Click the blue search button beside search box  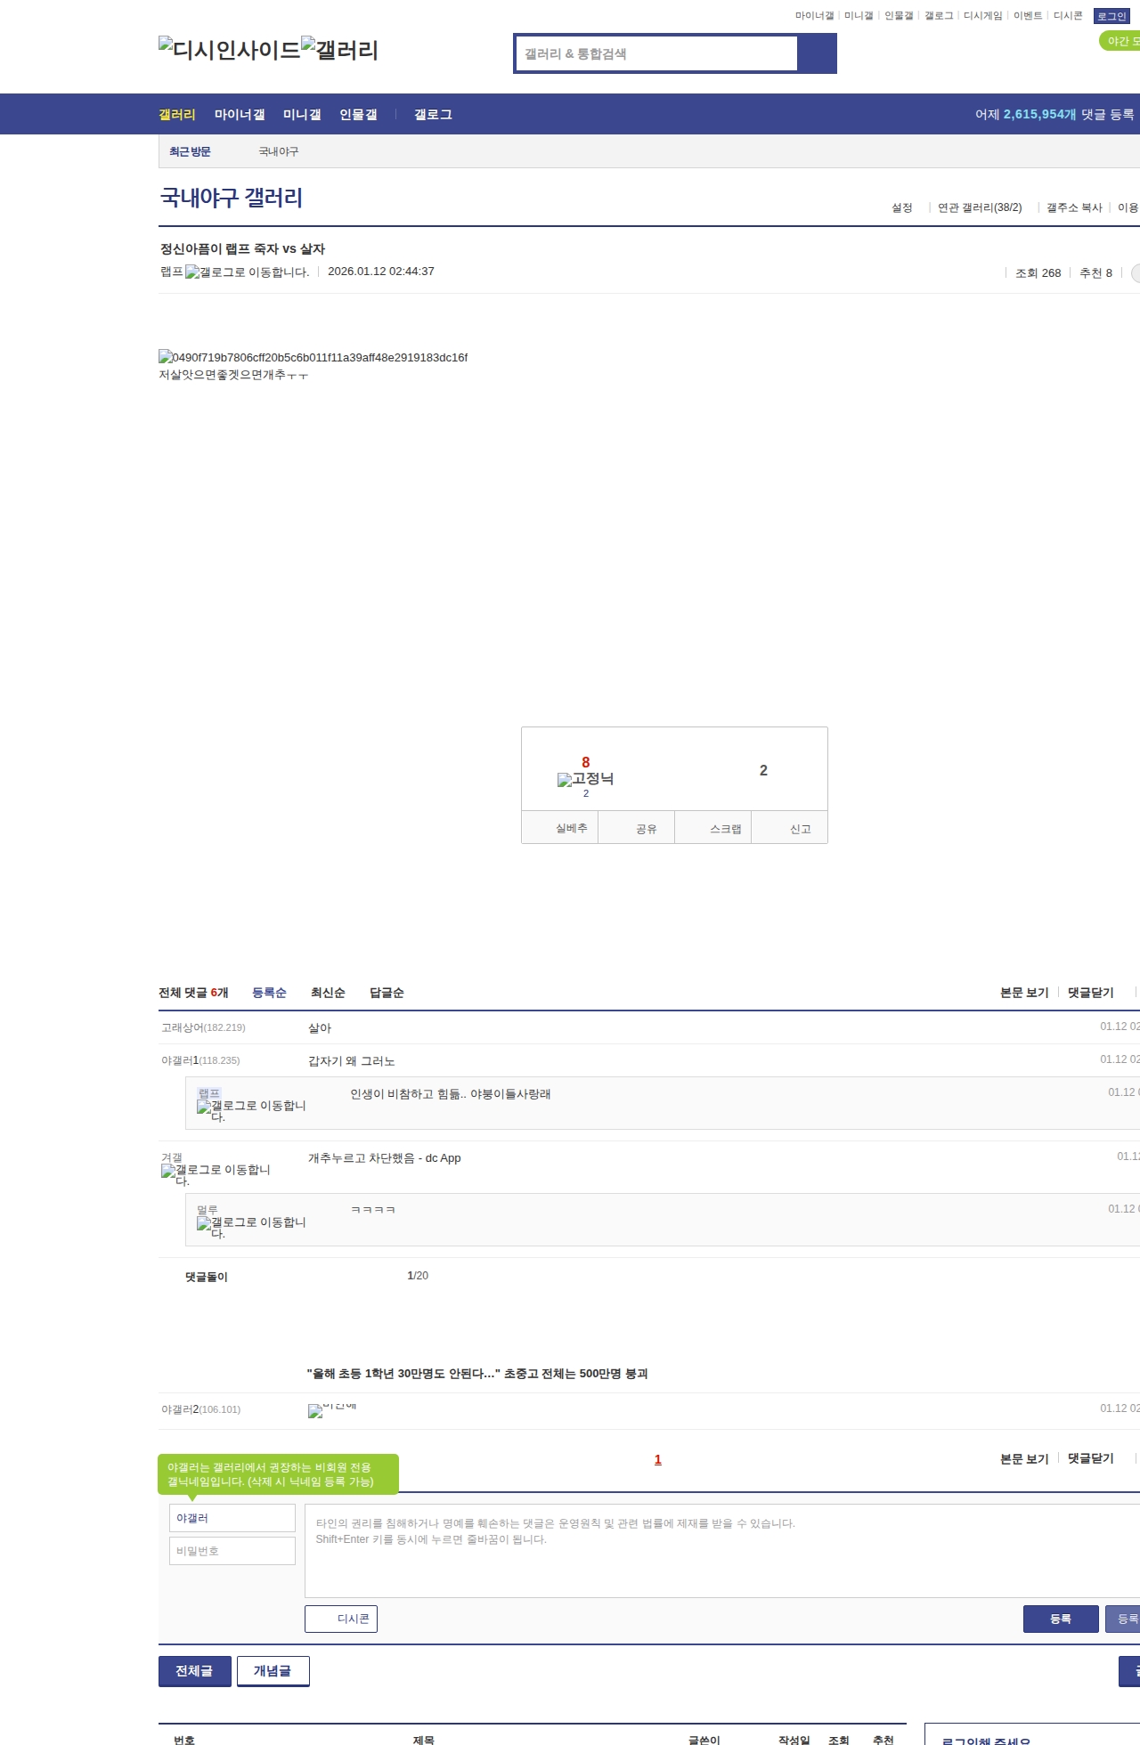tap(817, 53)
